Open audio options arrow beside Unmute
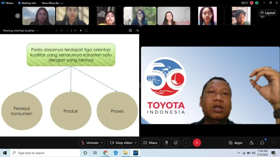The height and width of the screenshot is (157, 280). (x=102, y=143)
